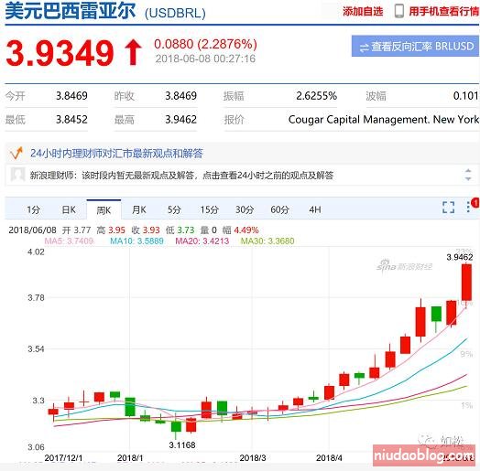
Task: Click the 2018/06/08 chart date readout
Action: (x=32, y=230)
